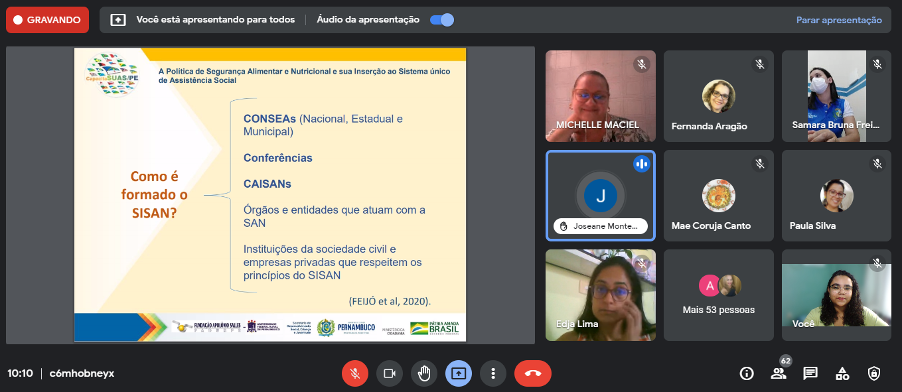Screen dimensions: 902x392
Task: Toggle the Áudio da apresentação switch
Action: (442, 20)
